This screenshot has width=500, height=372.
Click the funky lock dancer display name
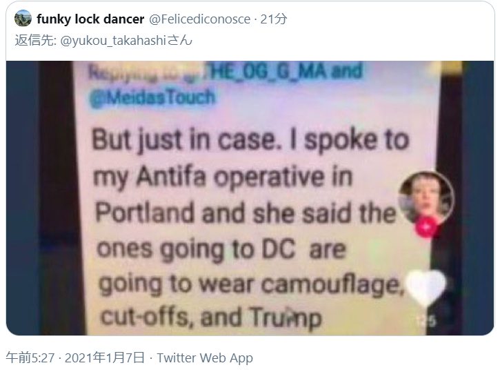point(90,19)
